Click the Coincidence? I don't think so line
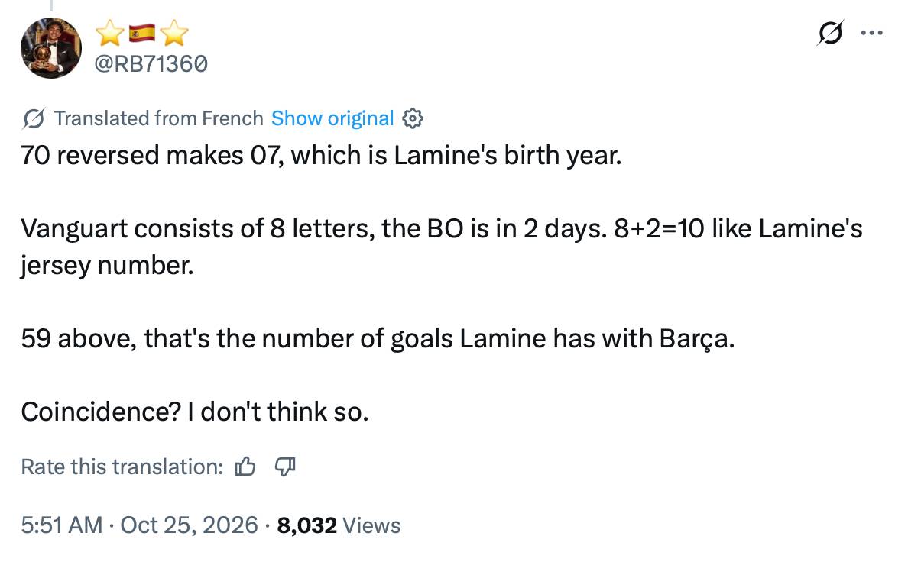The width and height of the screenshot is (908, 562). pyautogui.click(x=195, y=412)
